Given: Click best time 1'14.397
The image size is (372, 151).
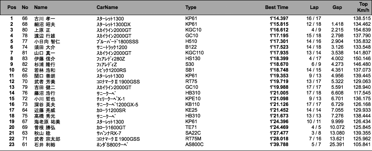Looking at the screenshot, I should point(279,18).
